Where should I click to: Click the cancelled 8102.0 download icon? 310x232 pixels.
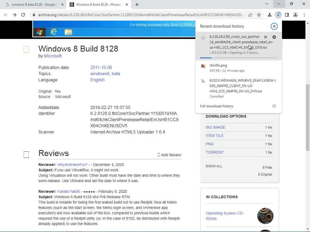click(203, 81)
